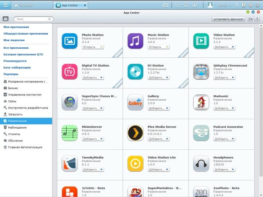This screenshot has height=197, width=263.
Task: Select the SuperMarioBros app icon
Action: coord(135,191)
